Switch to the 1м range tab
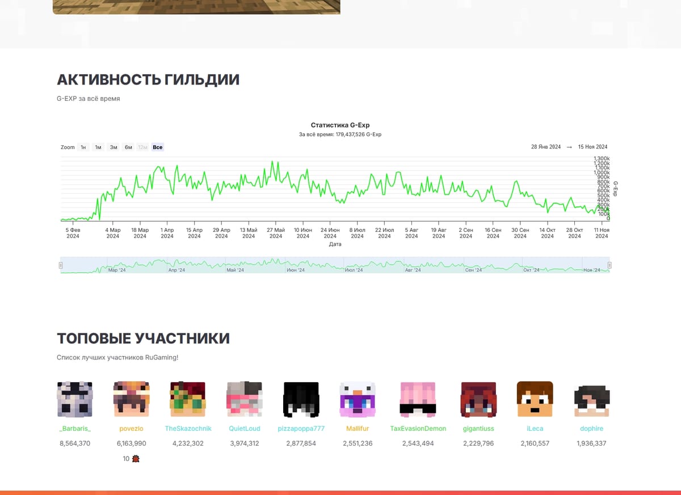 pyautogui.click(x=98, y=147)
